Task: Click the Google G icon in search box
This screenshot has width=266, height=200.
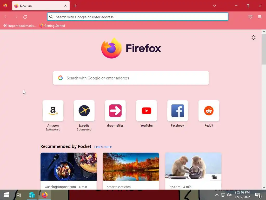Action: 61,78
